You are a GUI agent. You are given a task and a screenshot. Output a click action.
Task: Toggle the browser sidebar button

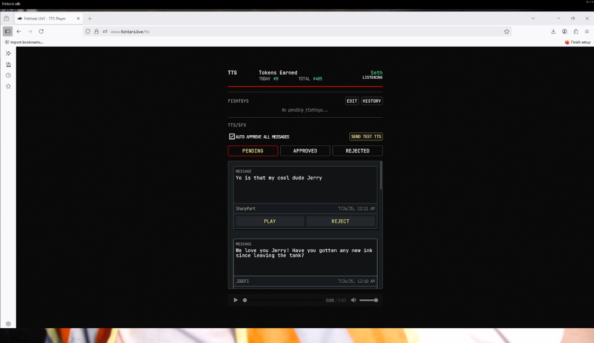(x=8, y=32)
